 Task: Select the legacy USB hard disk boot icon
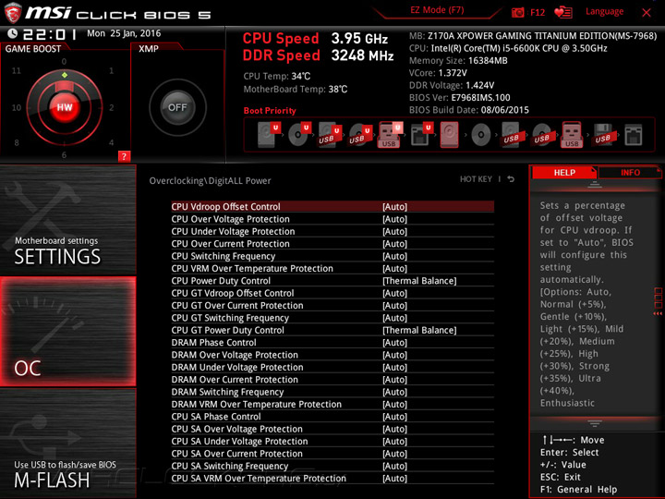click(x=511, y=135)
